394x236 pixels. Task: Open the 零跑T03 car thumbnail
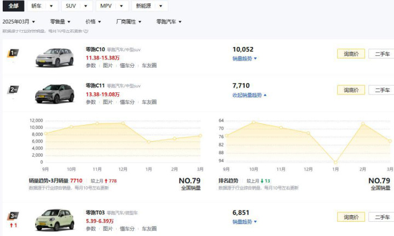[x=55, y=220]
